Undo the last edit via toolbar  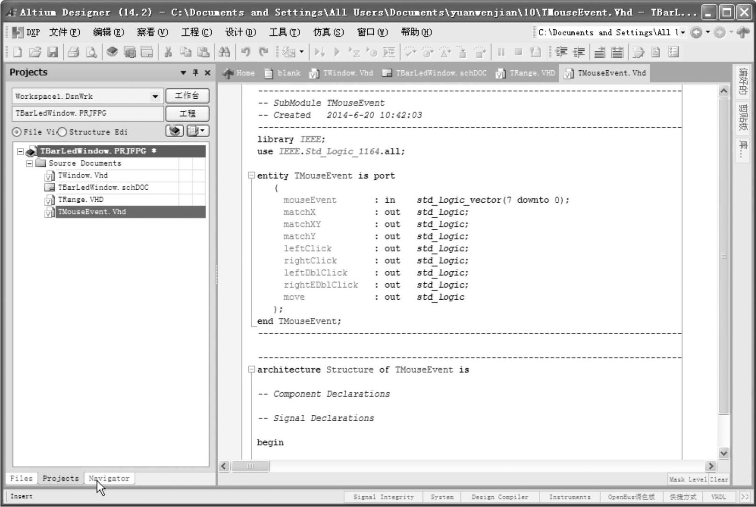pos(246,52)
